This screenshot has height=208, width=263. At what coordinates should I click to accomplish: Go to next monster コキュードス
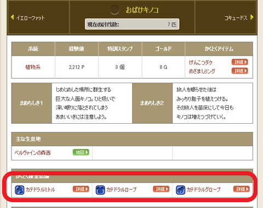[x=236, y=18]
